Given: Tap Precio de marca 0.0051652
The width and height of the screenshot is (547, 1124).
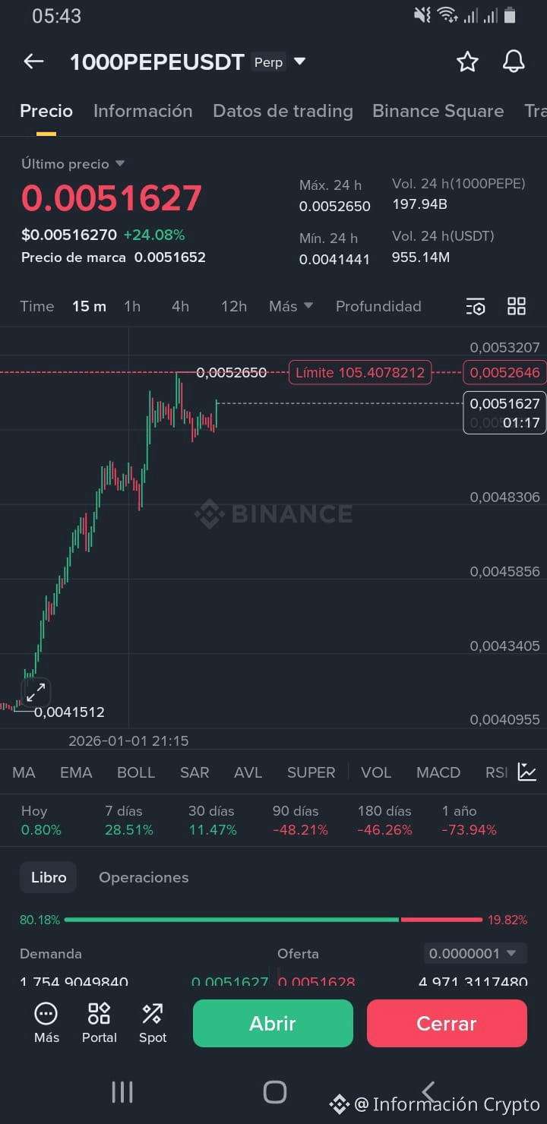Looking at the screenshot, I should click(113, 257).
